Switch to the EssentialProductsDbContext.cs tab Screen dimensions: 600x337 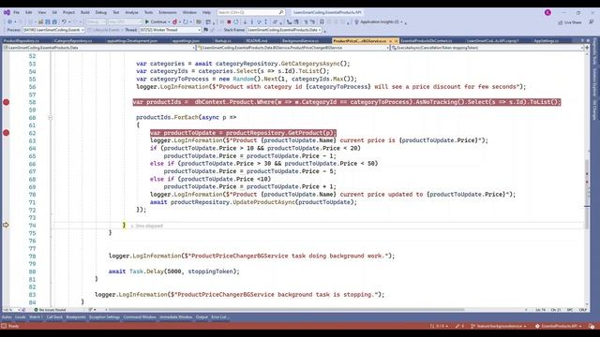(x=426, y=40)
